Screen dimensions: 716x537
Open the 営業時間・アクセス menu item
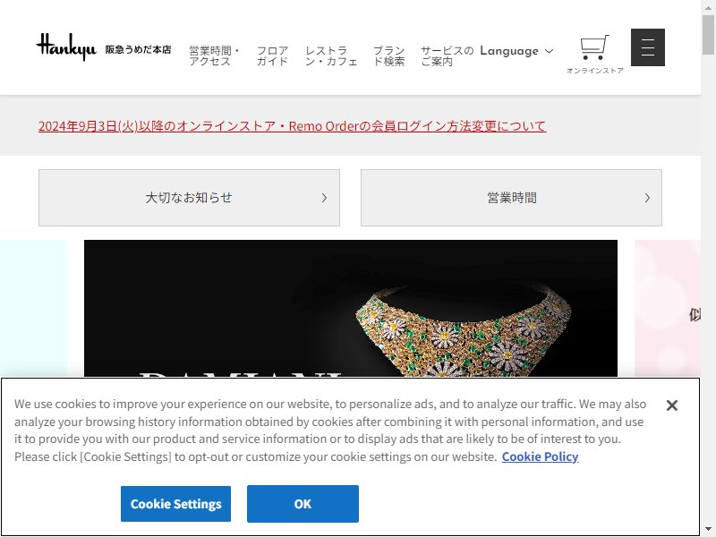click(x=214, y=55)
